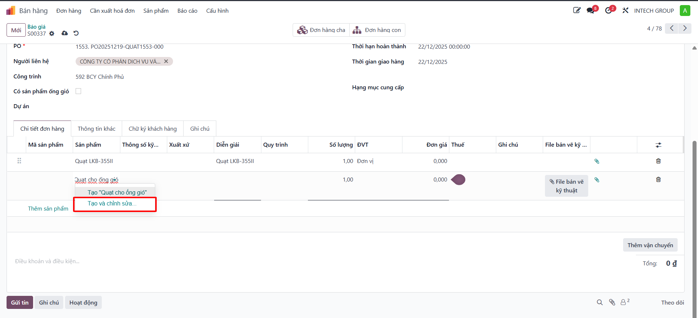
Task: Click File bản vẽ kỹ thuật upload button
Action: tap(566, 186)
